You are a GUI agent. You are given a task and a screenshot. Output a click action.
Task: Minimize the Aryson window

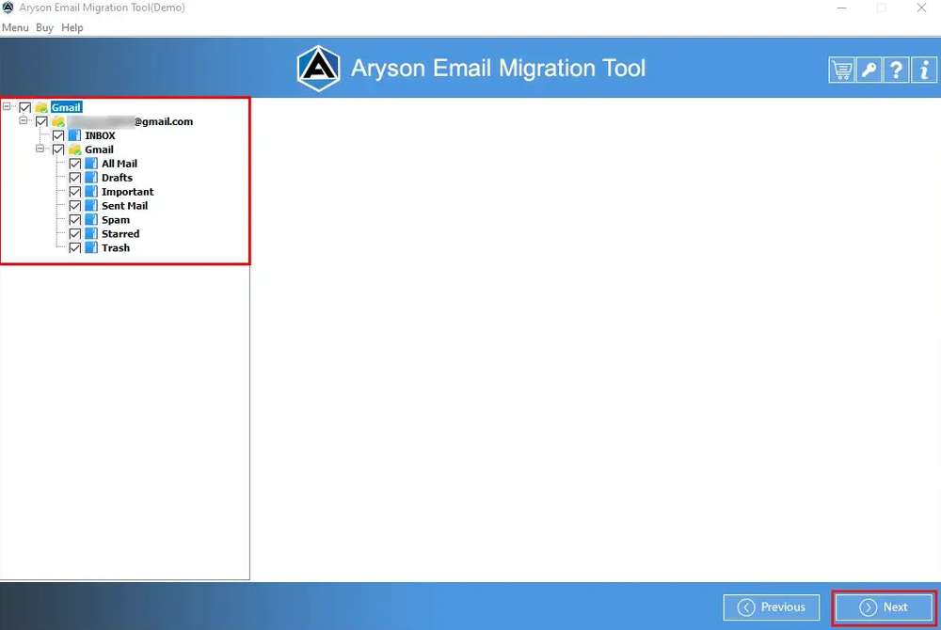click(842, 8)
